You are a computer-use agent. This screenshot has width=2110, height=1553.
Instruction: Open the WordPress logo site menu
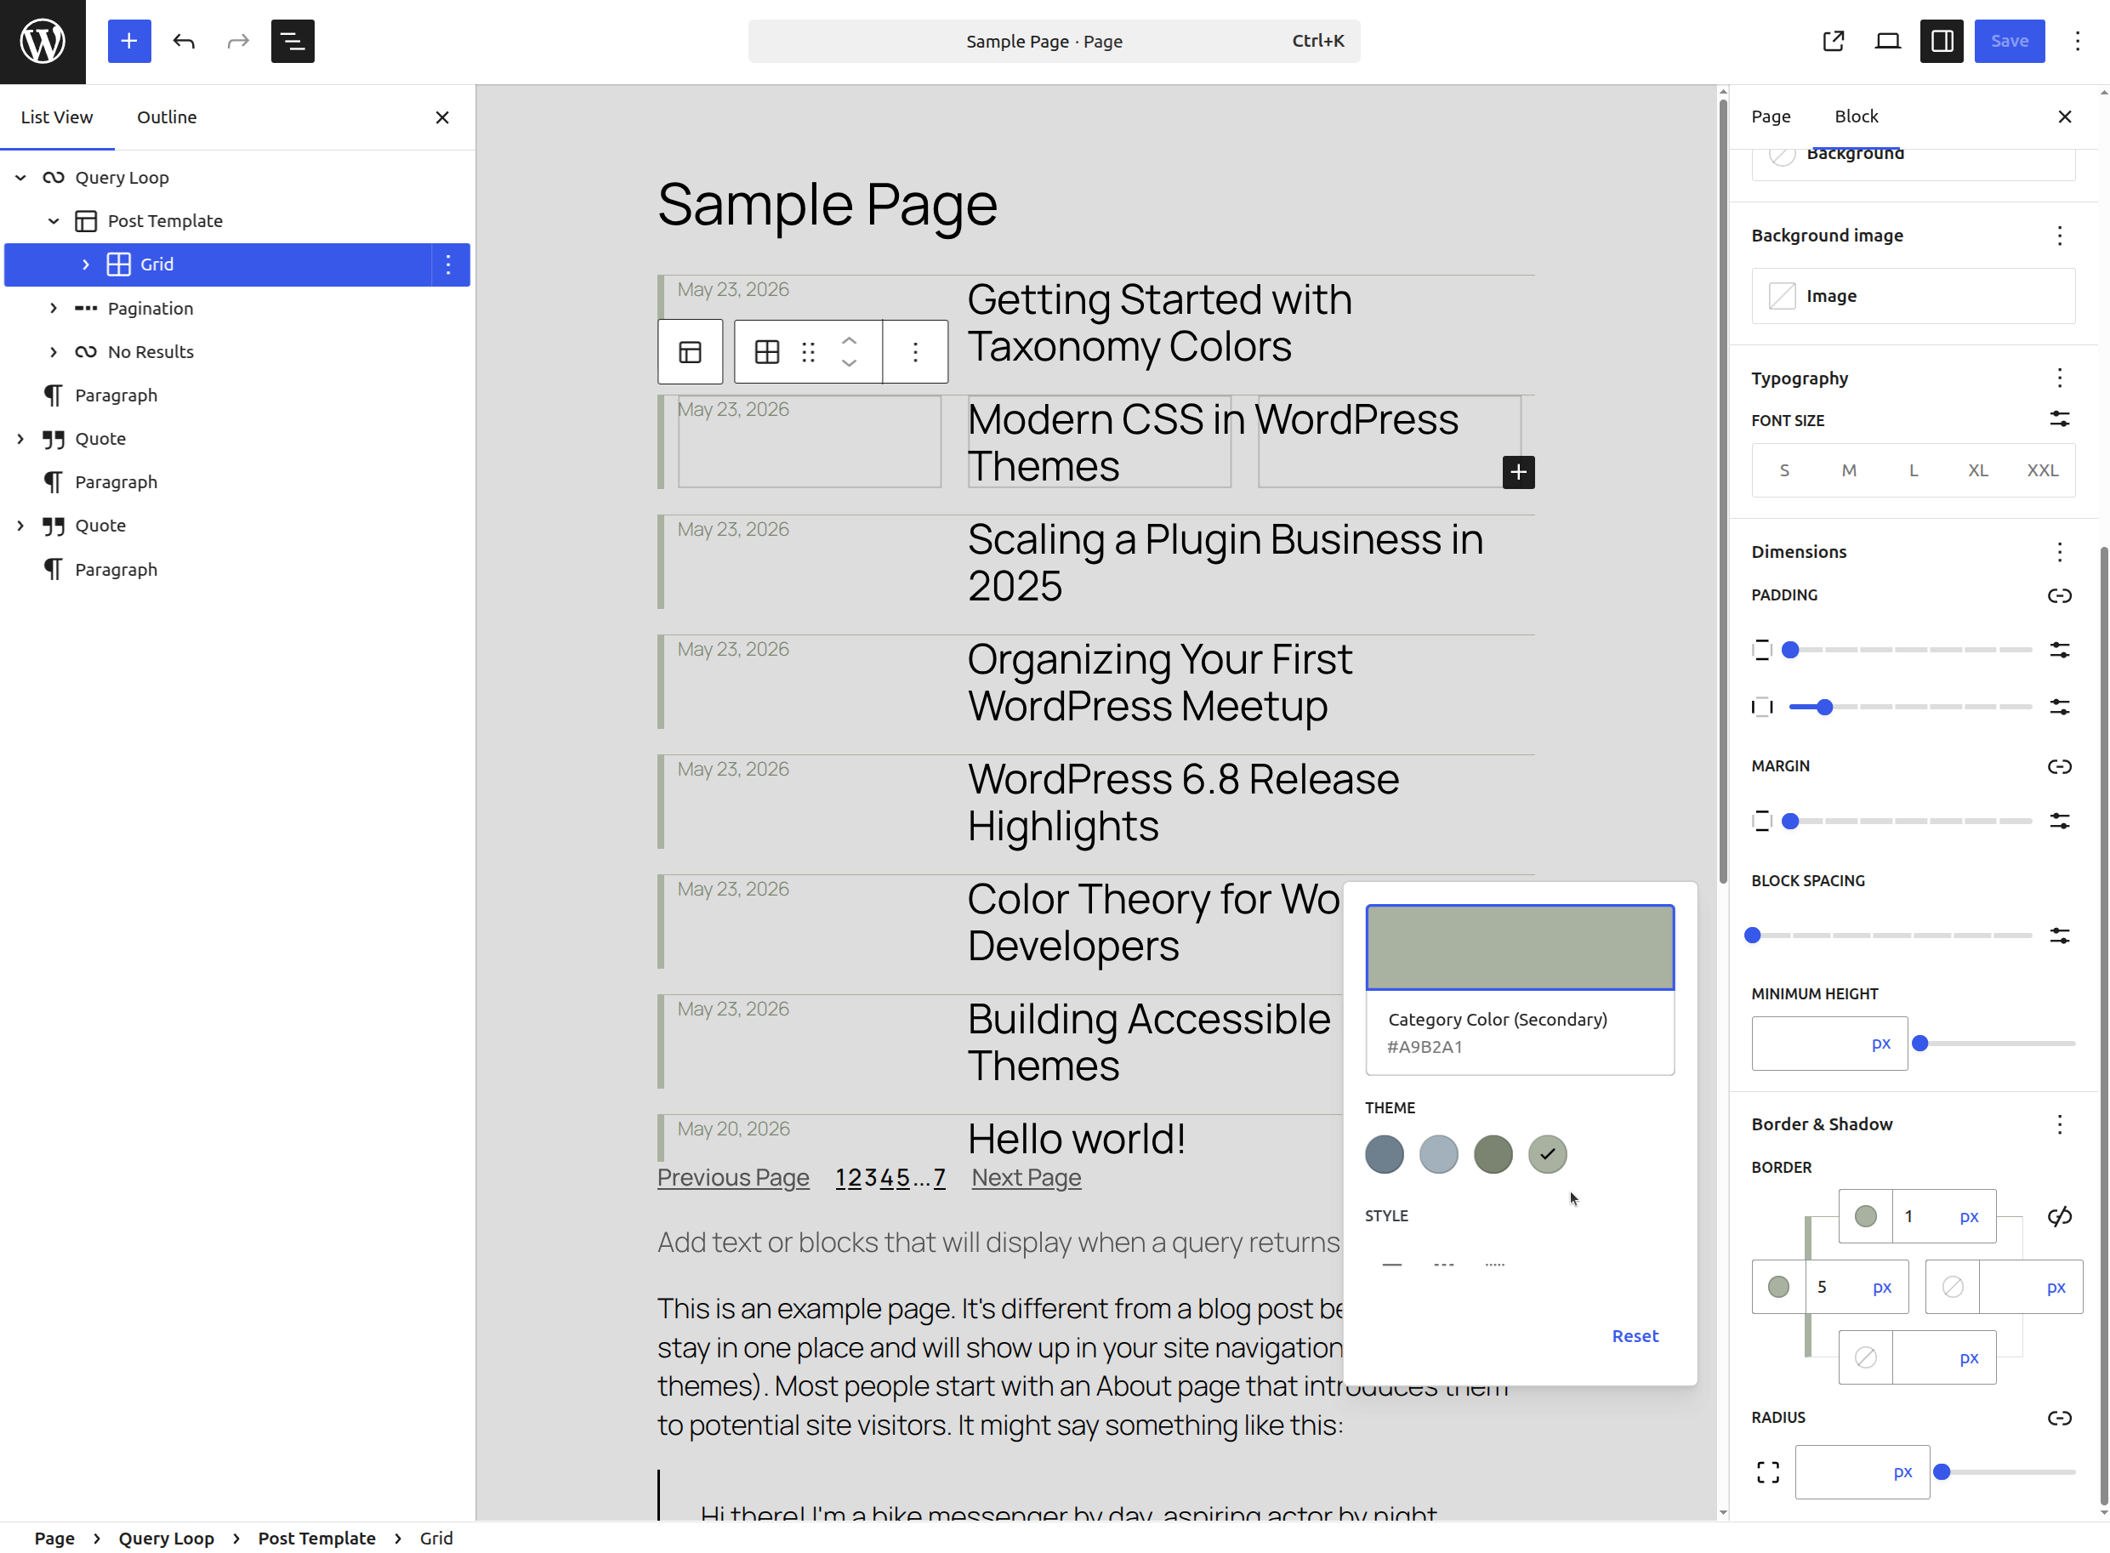click(x=43, y=42)
